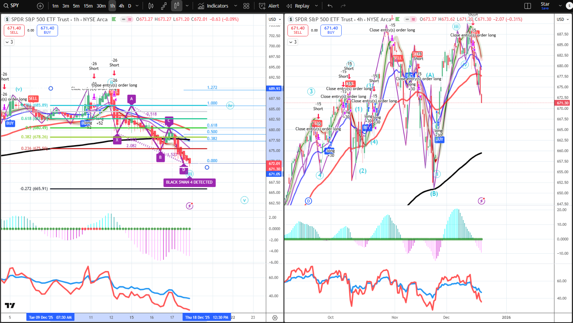This screenshot has width=573, height=323.
Task: Switch to the 30m timeframe
Action: coord(101,6)
